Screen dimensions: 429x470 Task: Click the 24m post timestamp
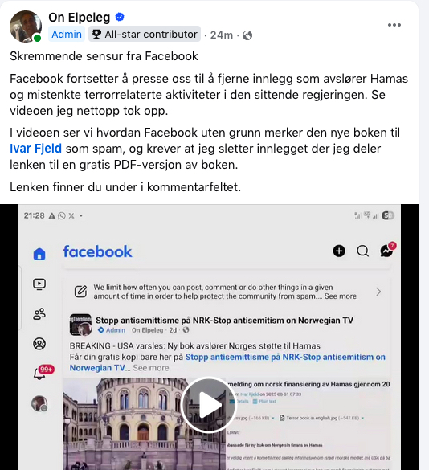[x=222, y=35]
